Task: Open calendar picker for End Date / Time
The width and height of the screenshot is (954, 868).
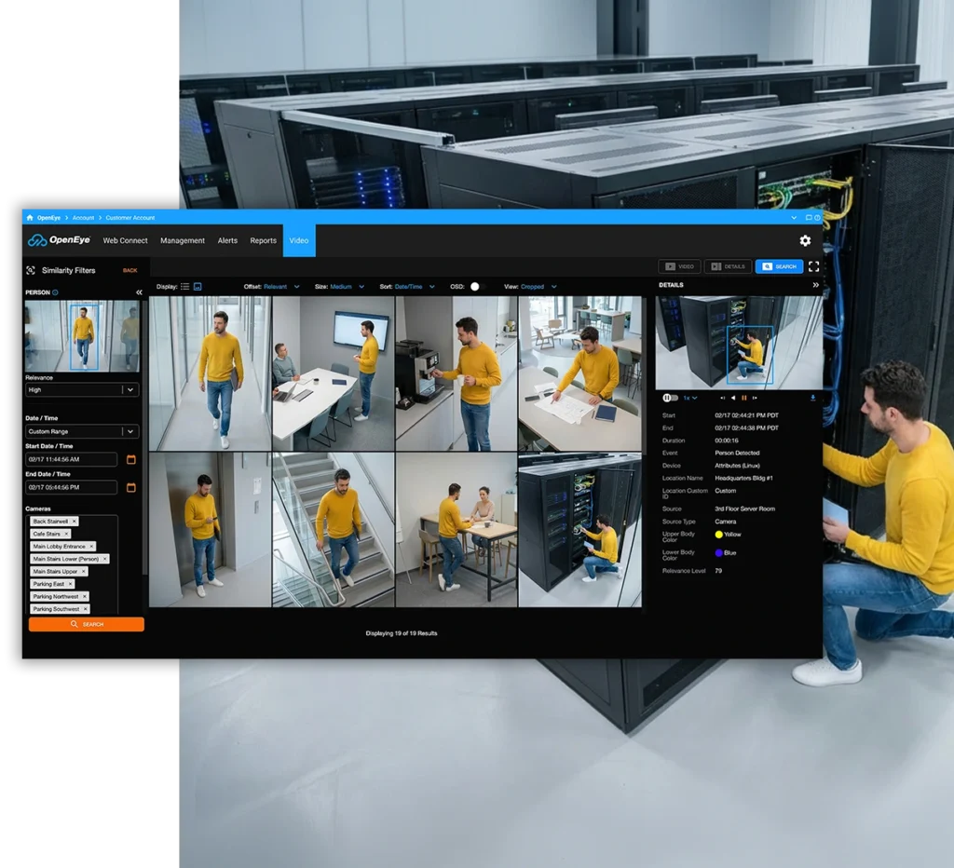Action: click(x=131, y=487)
